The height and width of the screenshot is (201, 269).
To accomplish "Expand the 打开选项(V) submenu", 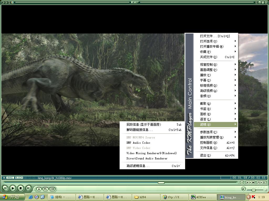I will point(216,41).
